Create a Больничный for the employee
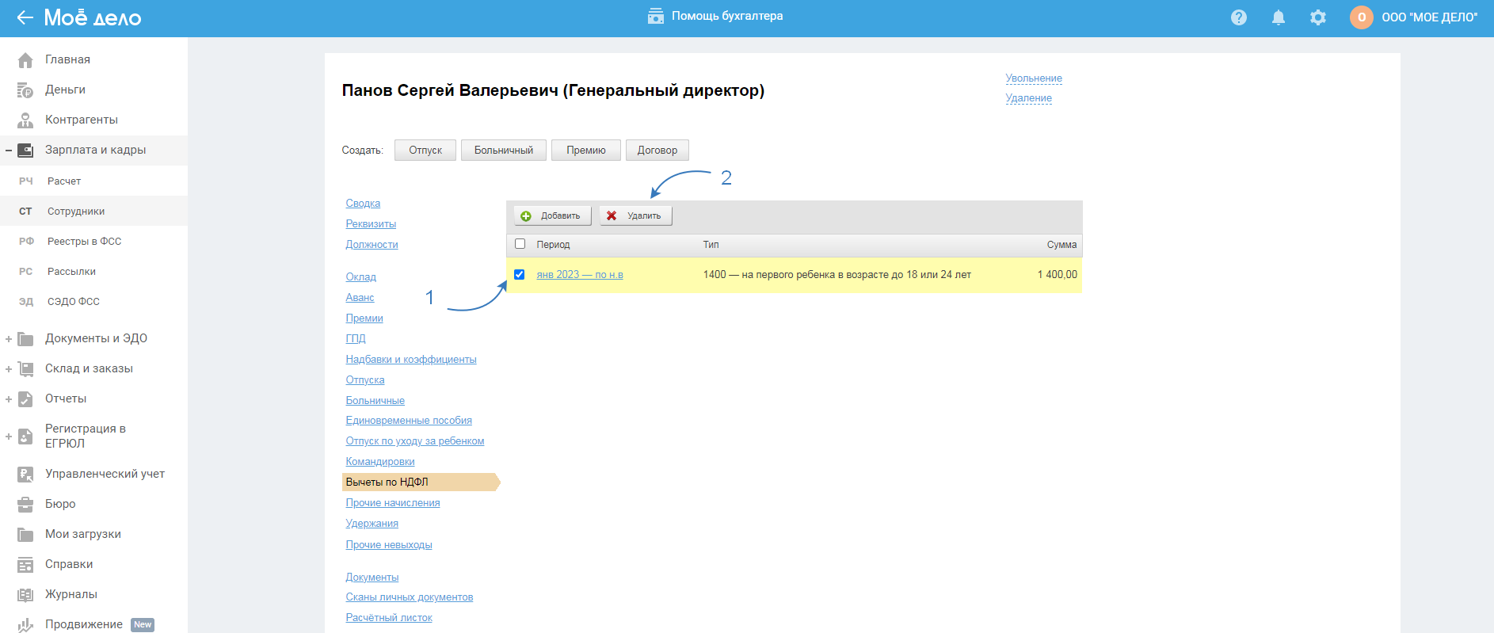 (504, 151)
